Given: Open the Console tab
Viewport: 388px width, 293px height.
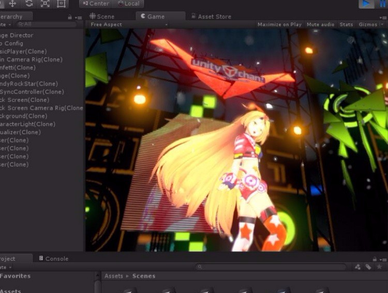Looking at the screenshot, I should coord(54,258).
